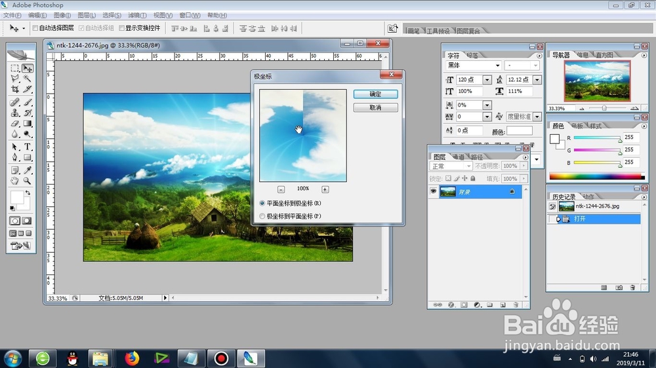
Task: Switch to the 路径 tab
Action: tap(477, 157)
